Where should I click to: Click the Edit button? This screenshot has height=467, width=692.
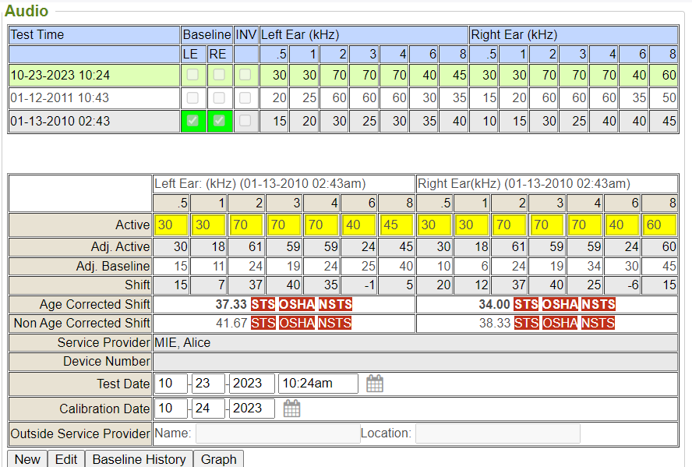(66, 459)
